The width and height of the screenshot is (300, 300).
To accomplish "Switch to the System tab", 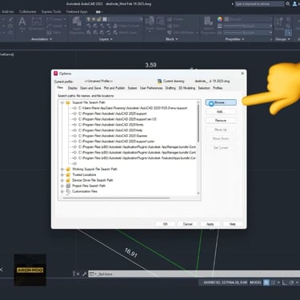I will 132,88.
